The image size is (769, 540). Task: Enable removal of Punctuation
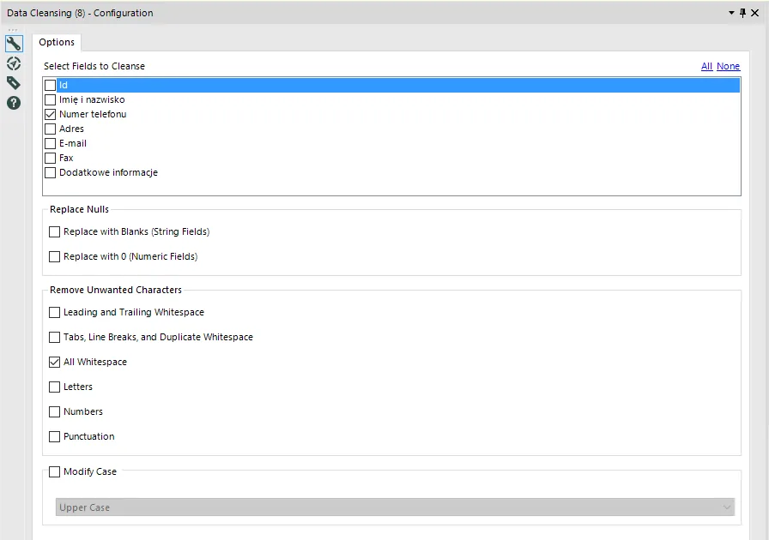(54, 436)
